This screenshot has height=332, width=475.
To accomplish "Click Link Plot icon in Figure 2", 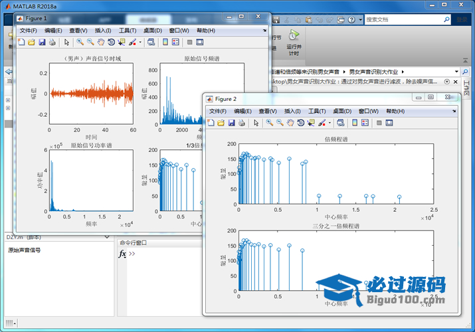I will [x=340, y=123].
